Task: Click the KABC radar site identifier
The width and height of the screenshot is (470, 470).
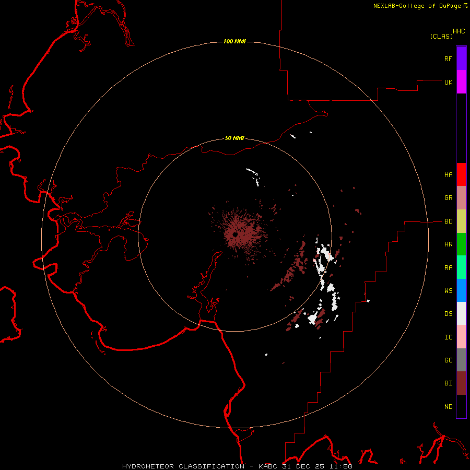Action: point(268,466)
